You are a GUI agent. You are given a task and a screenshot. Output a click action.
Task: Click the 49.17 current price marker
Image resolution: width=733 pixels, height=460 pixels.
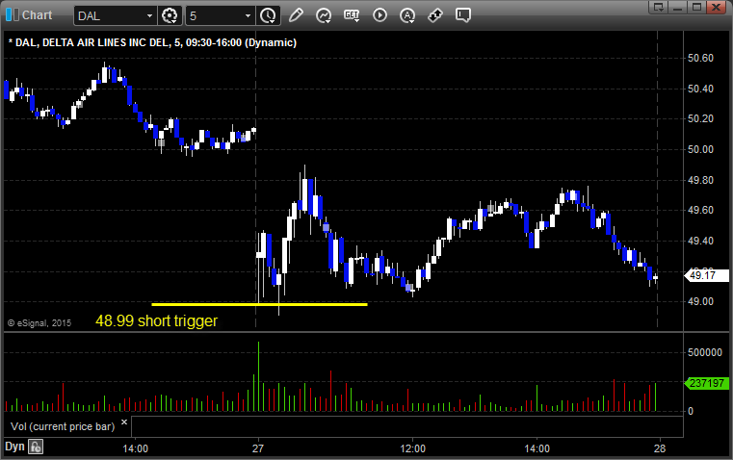[706, 275]
